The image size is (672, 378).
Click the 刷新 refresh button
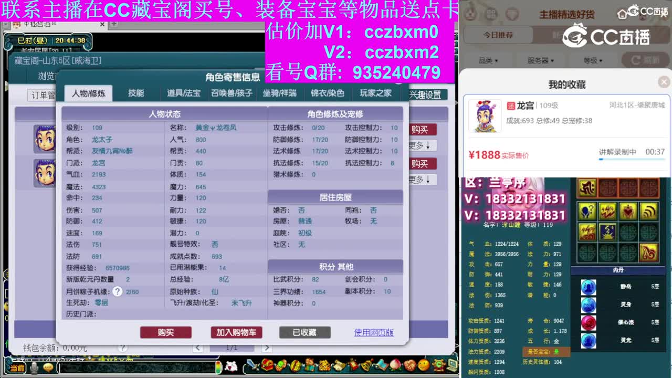click(645, 60)
